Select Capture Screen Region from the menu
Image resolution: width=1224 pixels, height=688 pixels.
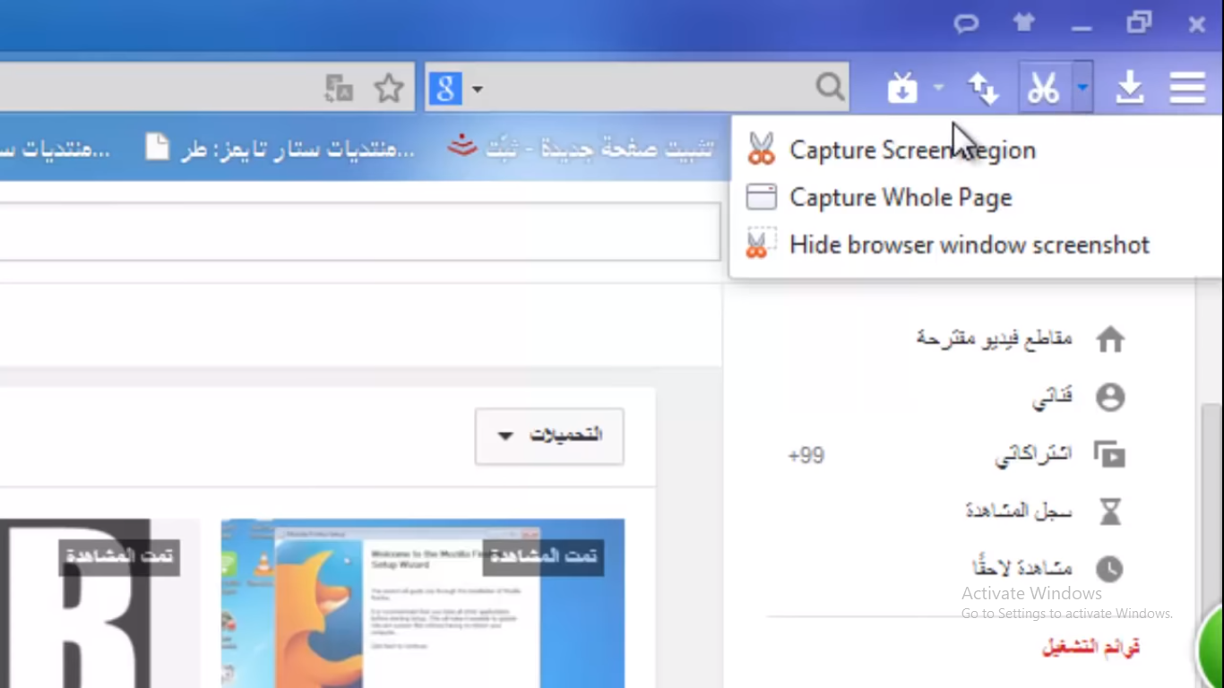coord(911,150)
